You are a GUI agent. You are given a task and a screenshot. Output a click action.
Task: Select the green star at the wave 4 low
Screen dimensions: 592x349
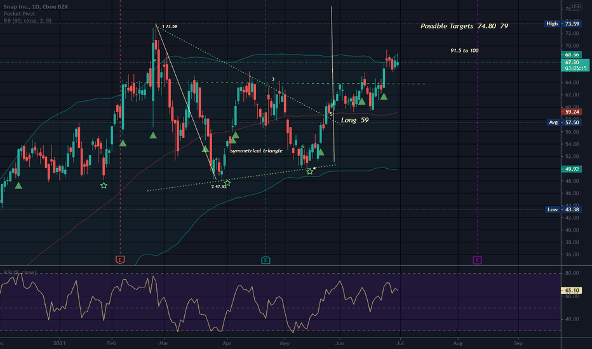tap(309, 172)
